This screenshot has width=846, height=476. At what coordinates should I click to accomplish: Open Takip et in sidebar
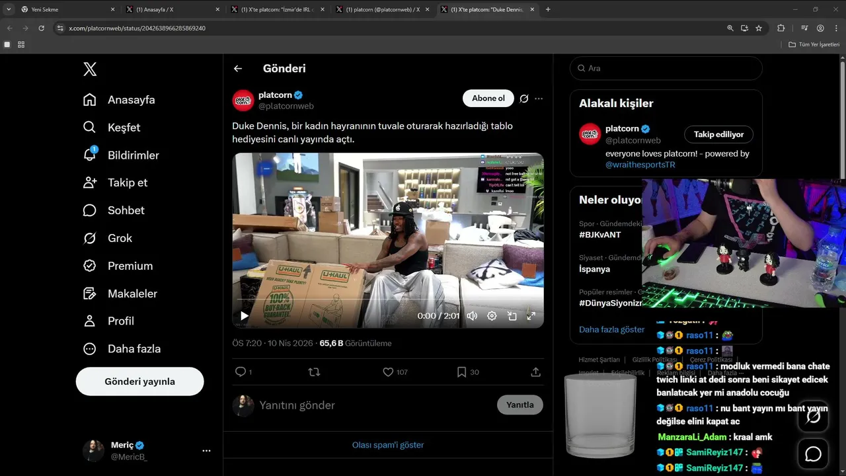pyautogui.click(x=115, y=183)
